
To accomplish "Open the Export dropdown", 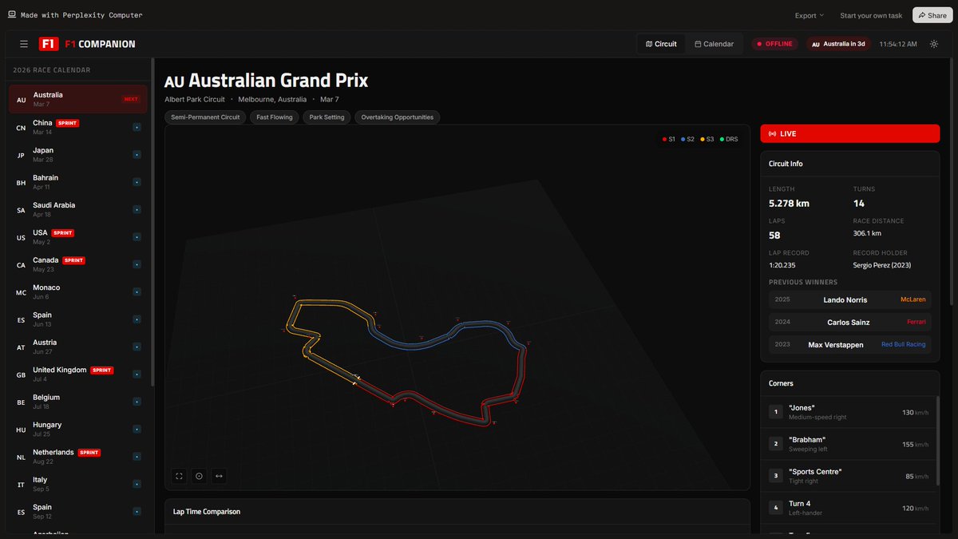I will tap(810, 15).
